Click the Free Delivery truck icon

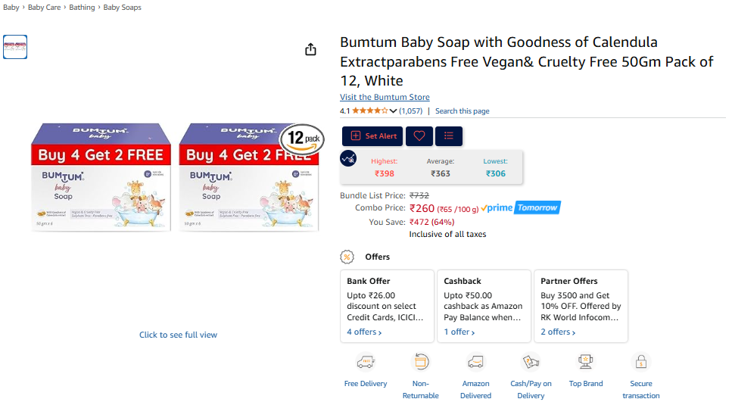pyautogui.click(x=366, y=362)
